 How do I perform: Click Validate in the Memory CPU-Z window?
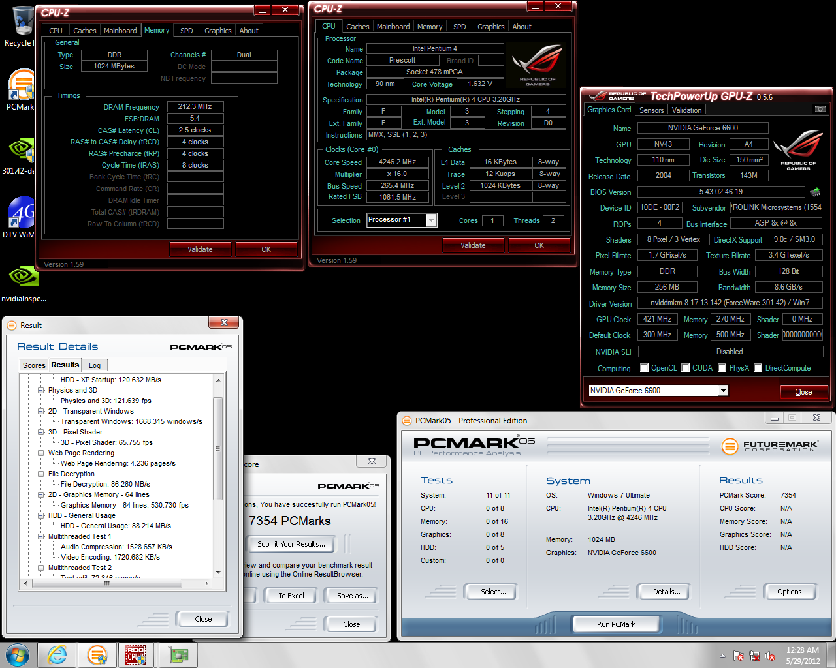[200, 249]
